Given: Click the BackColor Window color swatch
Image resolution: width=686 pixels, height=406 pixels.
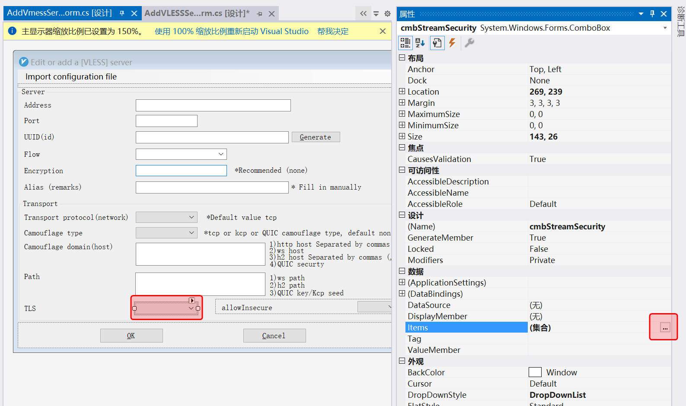Looking at the screenshot, I should coord(535,372).
